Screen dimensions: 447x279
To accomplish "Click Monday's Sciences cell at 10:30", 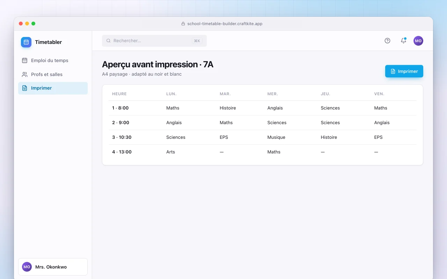I will coord(176,137).
